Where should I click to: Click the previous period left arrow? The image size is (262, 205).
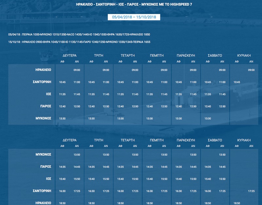coord(57,17)
